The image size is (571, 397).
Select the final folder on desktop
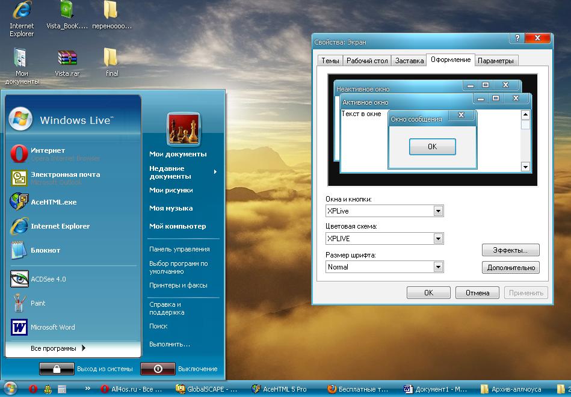point(111,63)
